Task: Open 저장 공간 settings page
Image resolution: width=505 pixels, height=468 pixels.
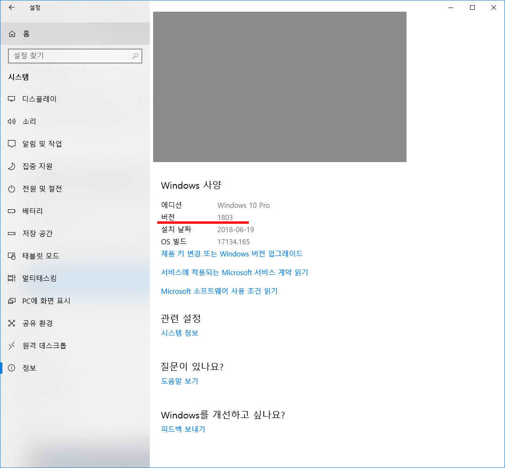Action: click(75, 234)
